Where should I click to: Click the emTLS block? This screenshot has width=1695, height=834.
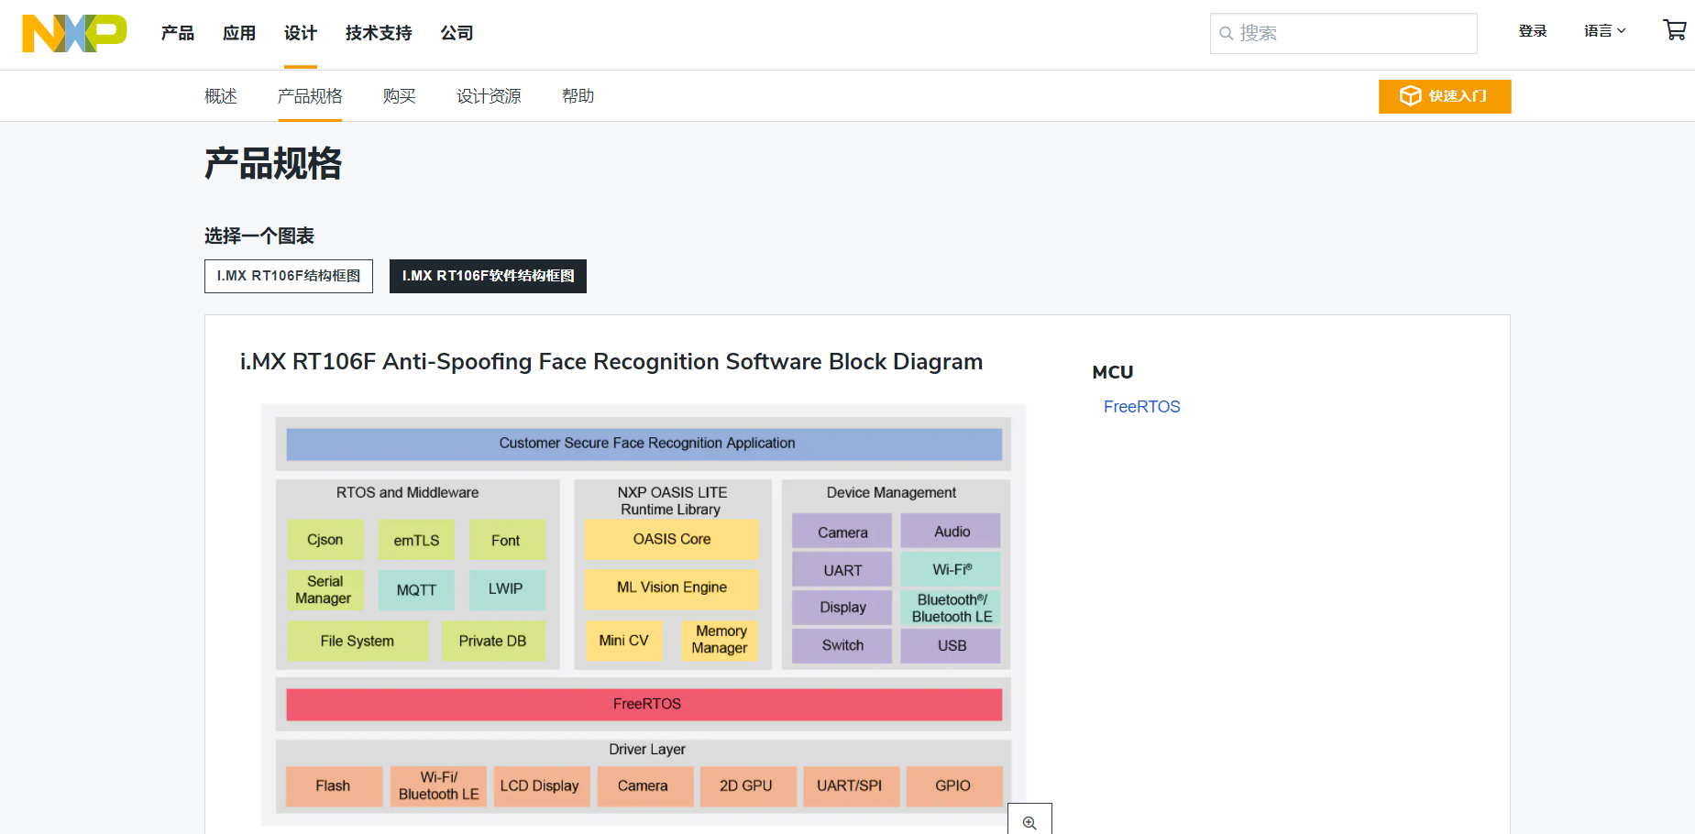tap(416, 541)
